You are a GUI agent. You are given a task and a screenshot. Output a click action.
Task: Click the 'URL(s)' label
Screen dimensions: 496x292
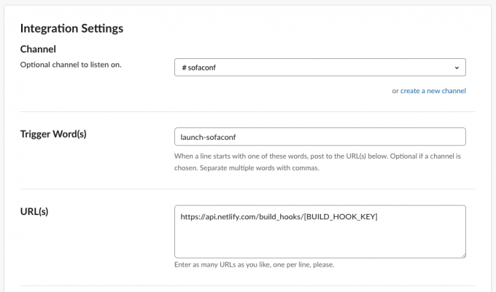(x=34, y=211)
